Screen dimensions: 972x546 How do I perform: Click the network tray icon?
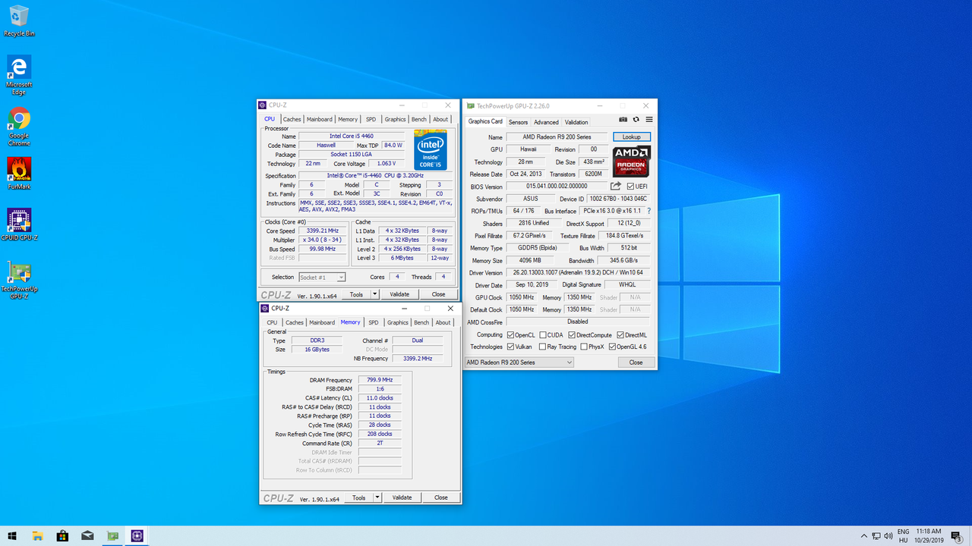(876, 536)
